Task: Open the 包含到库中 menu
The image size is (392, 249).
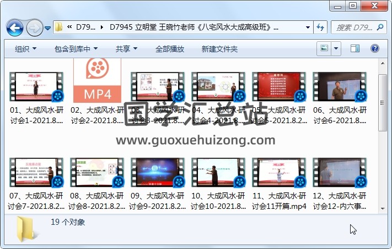Action: click(76, 49)
